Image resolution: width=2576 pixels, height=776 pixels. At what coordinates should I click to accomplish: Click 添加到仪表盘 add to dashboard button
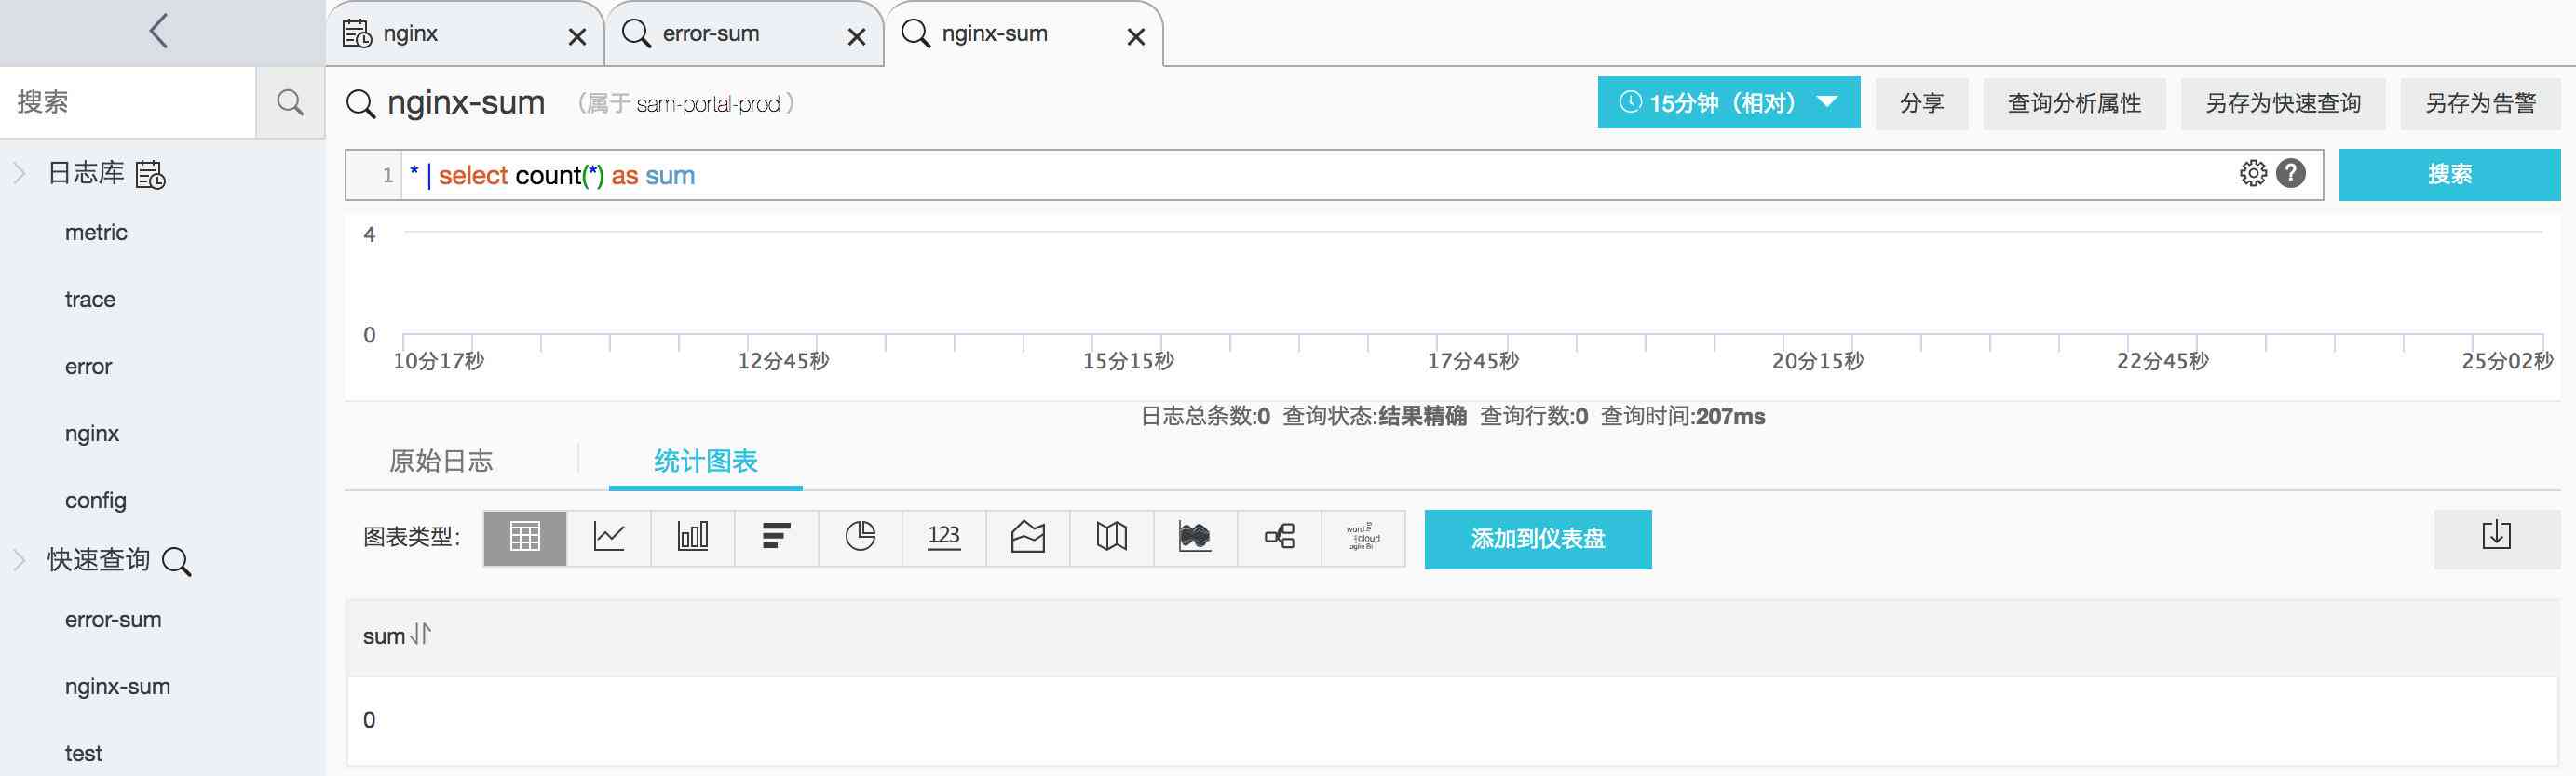coord(1538,540)
